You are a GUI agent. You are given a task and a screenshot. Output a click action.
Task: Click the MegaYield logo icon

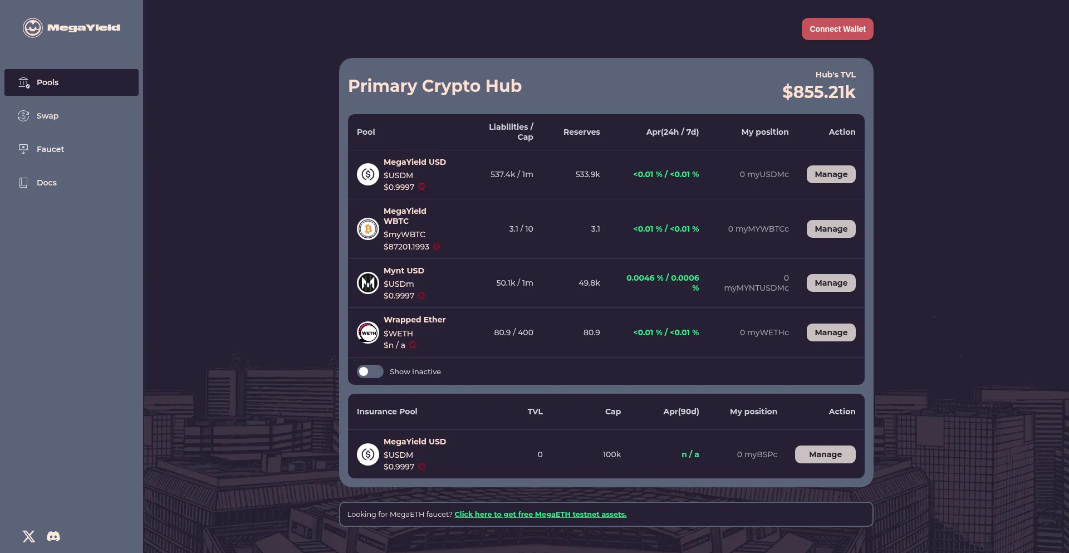[33, 27]
